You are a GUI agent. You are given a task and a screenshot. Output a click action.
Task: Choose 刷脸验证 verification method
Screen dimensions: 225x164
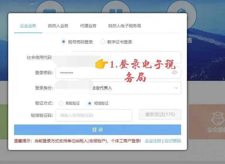pos(61,103)
